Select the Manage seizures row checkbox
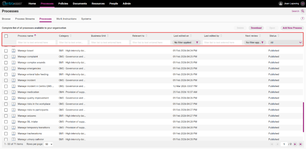 [6, 116]
